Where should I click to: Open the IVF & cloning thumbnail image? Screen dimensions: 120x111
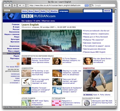[x=26, y=73]
